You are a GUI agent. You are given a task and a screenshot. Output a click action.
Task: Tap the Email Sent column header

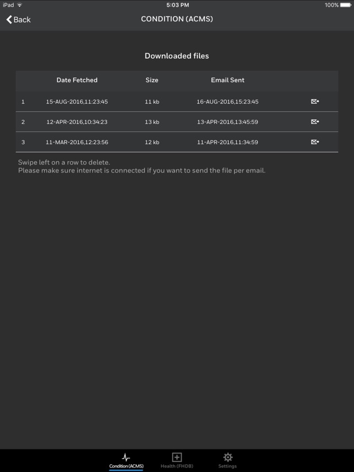point(227,80)
